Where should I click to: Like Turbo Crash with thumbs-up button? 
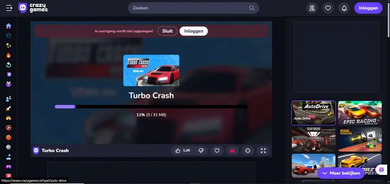[182, 151]
